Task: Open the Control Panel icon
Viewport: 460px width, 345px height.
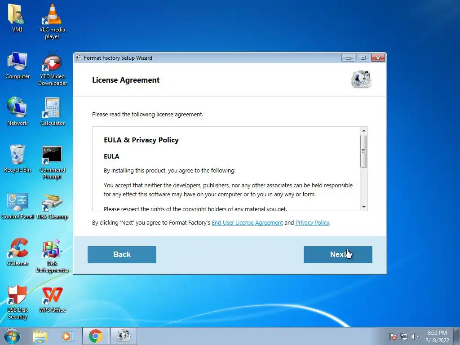Action: [18, 205]
